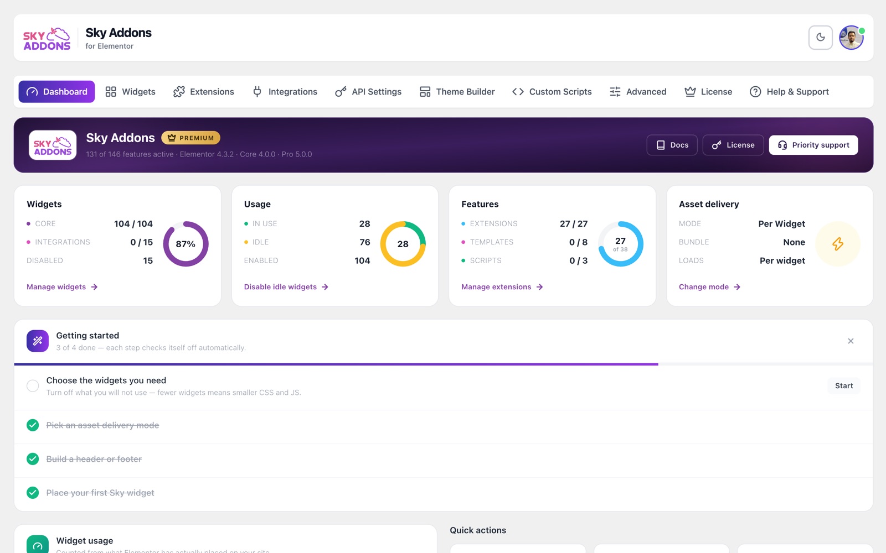Viewport: 886px width, 553px height.
Task: Click the PREMIUM crown badge
Action: (190, 138)
